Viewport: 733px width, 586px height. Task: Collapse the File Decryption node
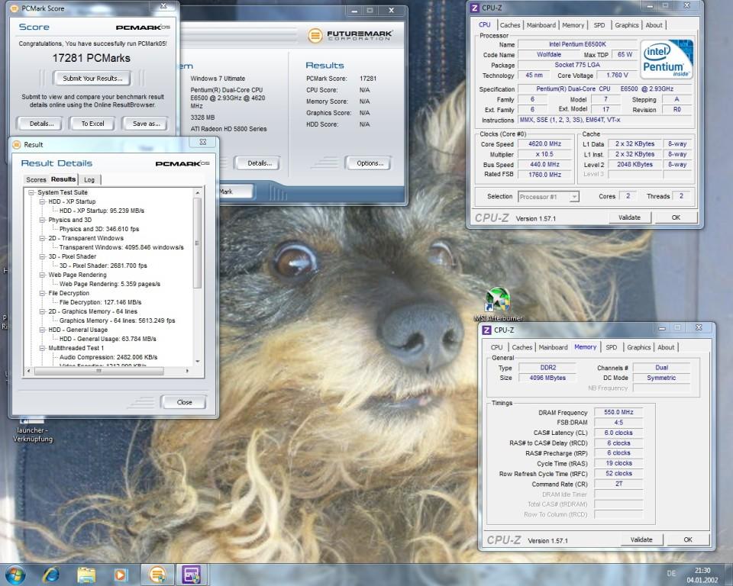[42, 293]
